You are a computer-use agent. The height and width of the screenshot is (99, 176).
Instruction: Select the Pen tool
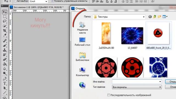5,79
